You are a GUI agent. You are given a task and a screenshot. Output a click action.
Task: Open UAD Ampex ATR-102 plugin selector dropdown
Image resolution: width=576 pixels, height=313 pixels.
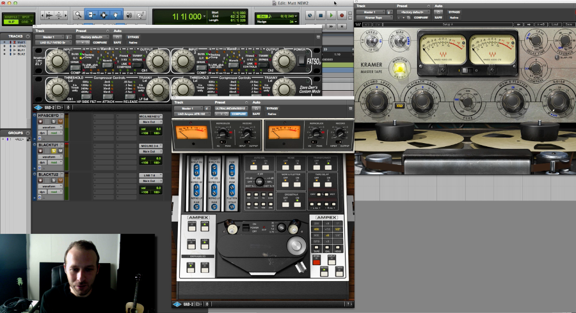click(193, 114)
